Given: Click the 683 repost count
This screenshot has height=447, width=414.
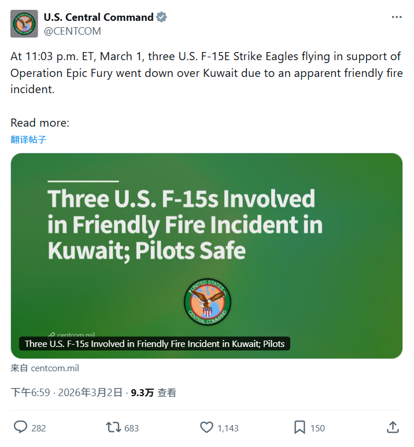Looking at the screenshot, I should [131, 428].
